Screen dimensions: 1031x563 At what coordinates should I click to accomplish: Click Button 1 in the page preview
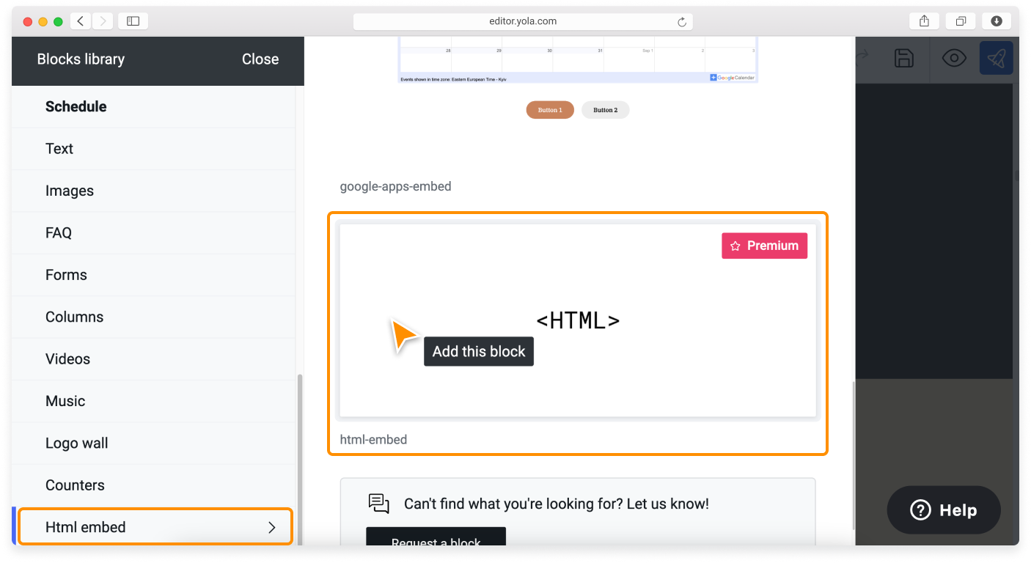point(550,109)
